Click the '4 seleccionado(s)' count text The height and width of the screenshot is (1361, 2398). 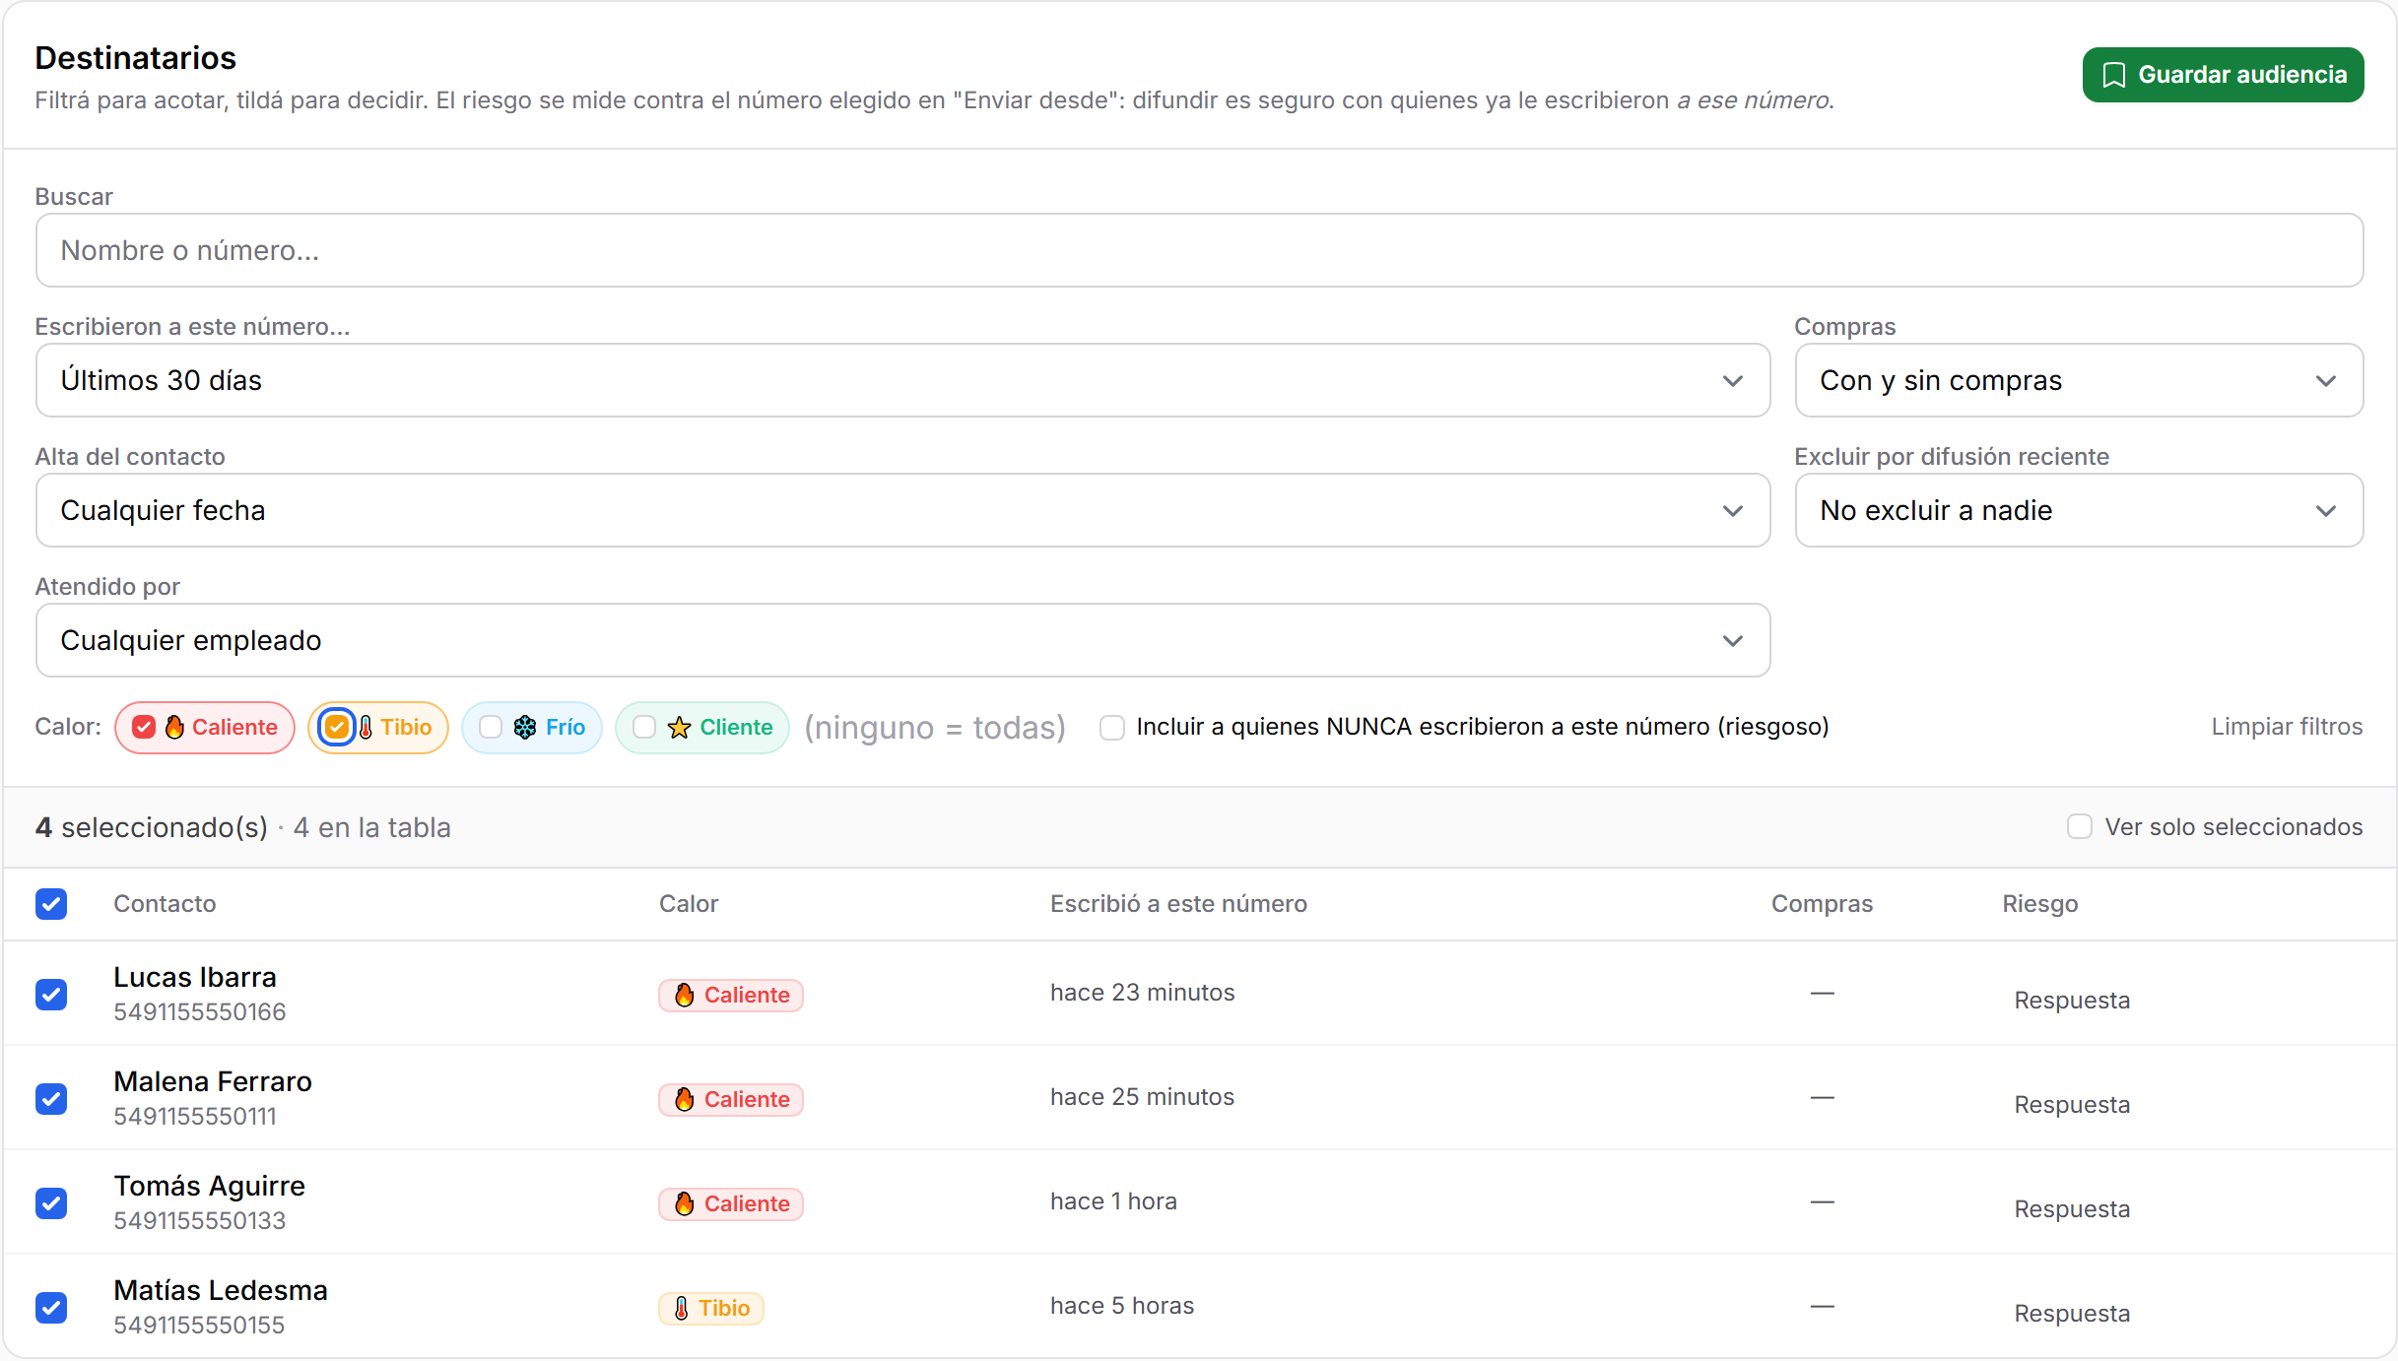click(152, 827)
